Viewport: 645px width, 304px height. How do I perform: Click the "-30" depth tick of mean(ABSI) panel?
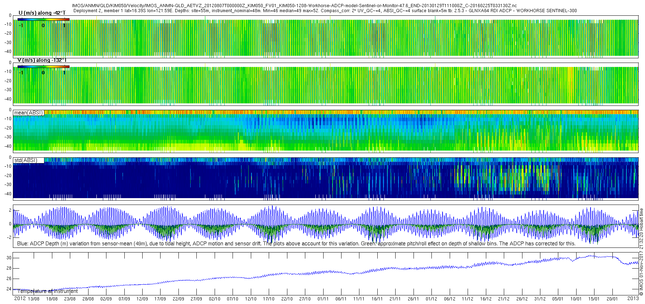(x=7, y=137)
